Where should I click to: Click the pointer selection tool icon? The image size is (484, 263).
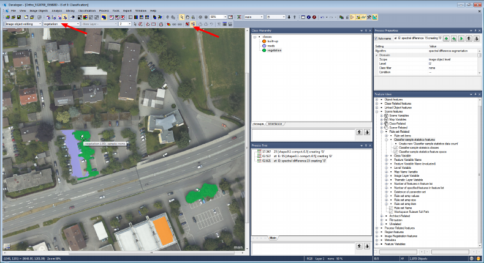pos(181,17)
